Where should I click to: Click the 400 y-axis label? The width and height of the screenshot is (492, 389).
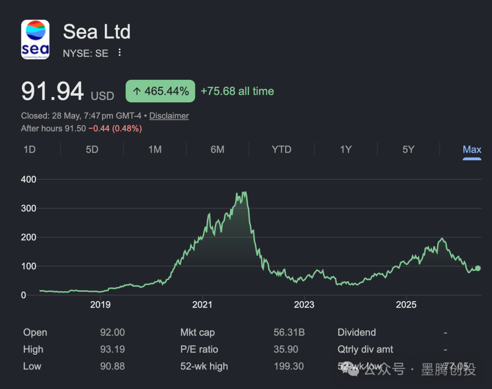(x=29, y=179)
